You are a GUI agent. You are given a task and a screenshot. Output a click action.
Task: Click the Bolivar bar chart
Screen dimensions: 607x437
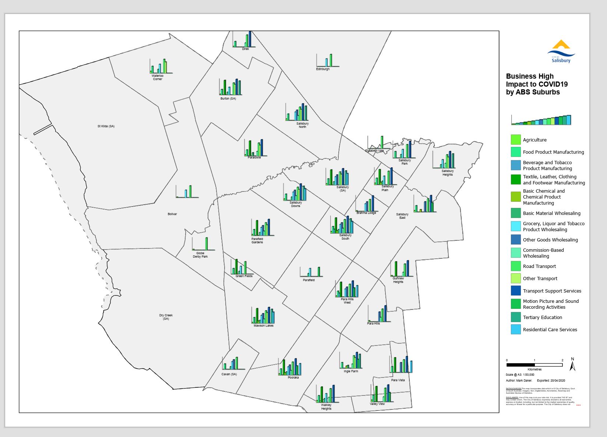tap(187, 191)
